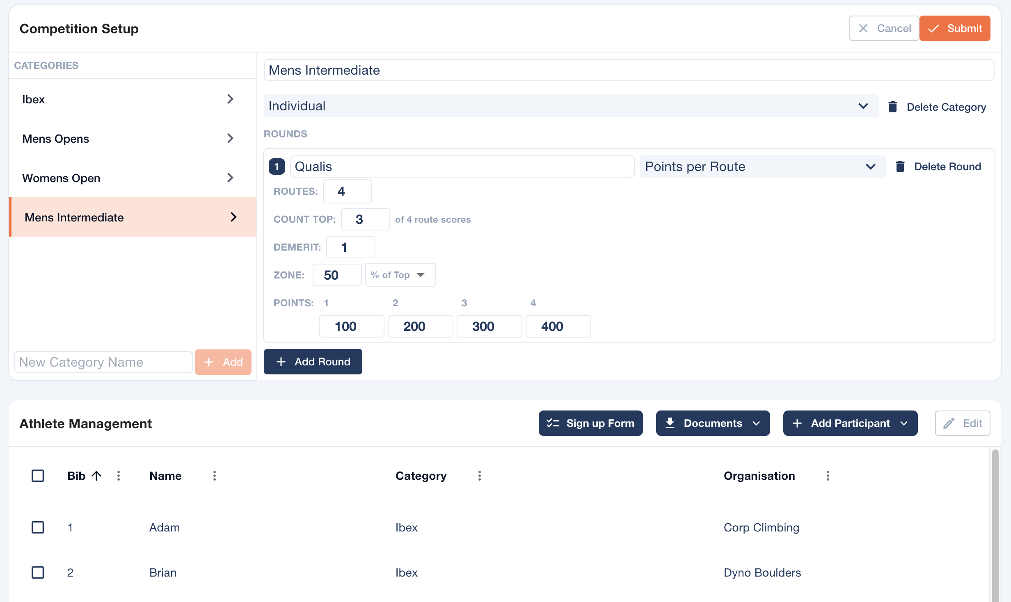Screen dimensions: 1011x602
Task: Cancel the competition setup
Action: point(884,28)
